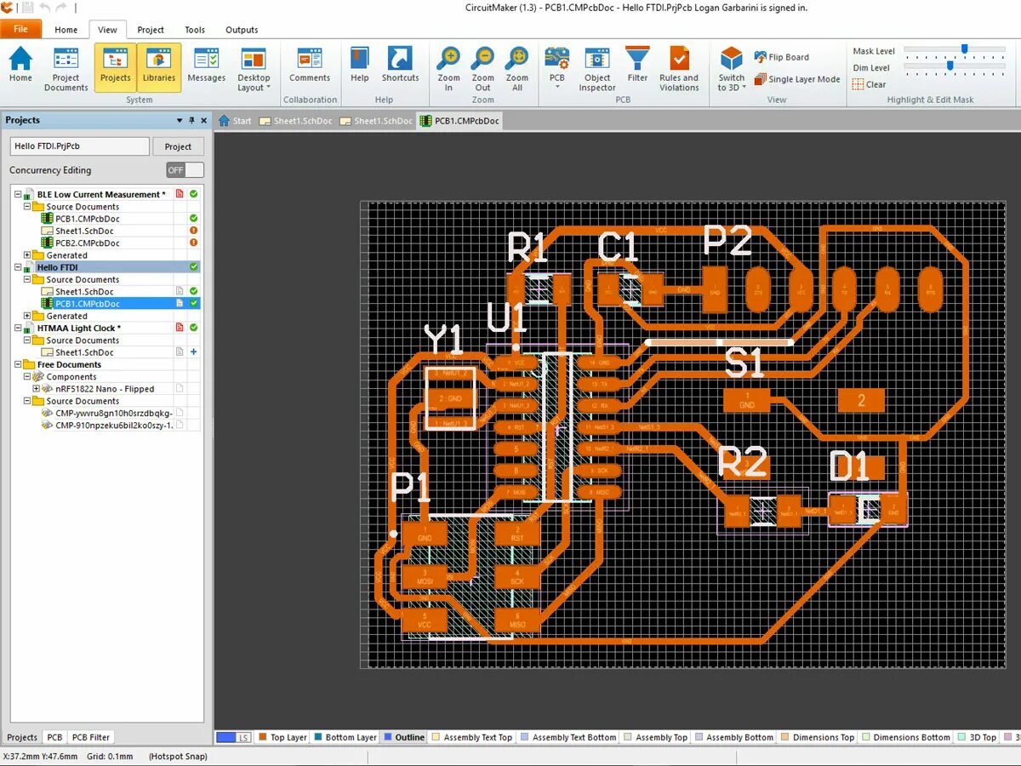This screenshot has width=1021, height=766.
Task: Switch to the Outputs ribbon tab
Action: click(242, 30)
